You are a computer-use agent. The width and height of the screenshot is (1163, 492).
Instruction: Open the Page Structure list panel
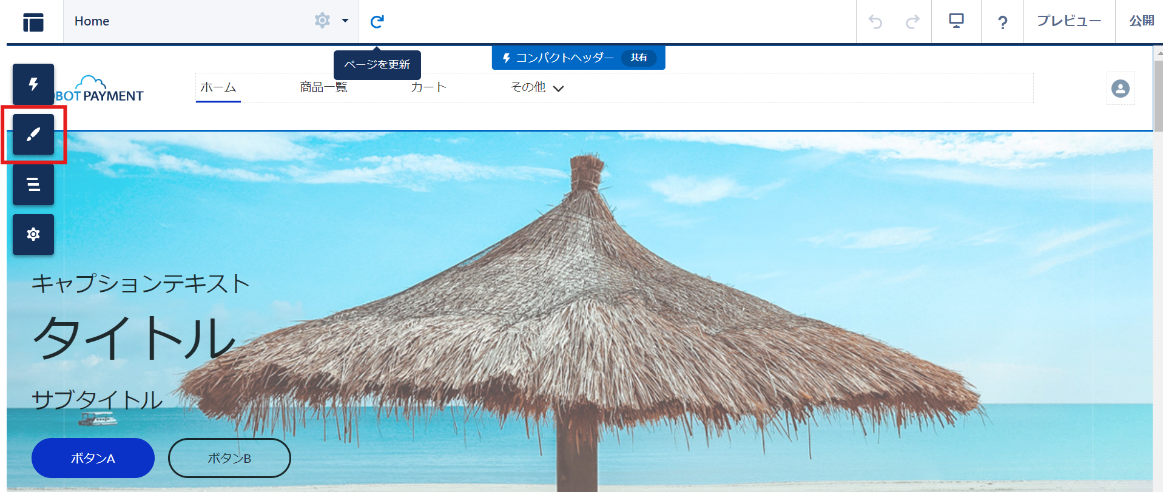click(33, 184)
